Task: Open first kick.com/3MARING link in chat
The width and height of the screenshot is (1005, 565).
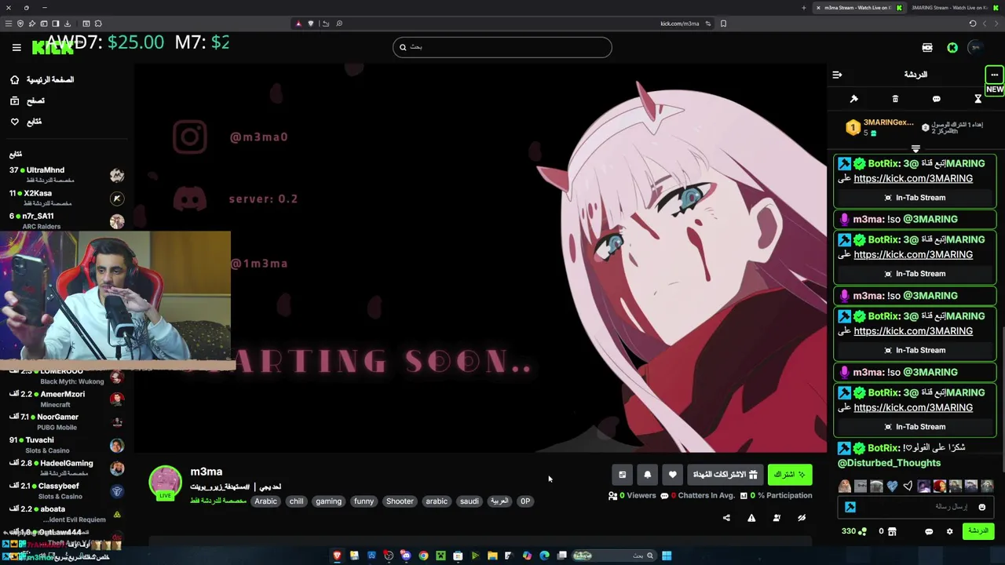Action: [913, 179]
